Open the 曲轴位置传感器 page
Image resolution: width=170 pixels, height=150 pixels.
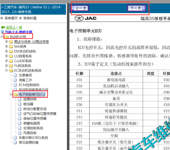(x=35, y=118)
